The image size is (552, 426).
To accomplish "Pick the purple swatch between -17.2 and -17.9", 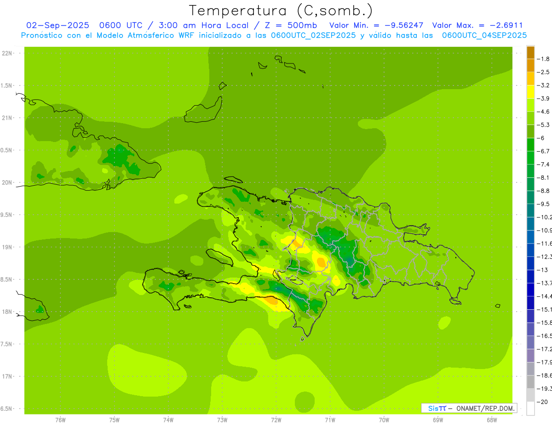I will [530, 356].
